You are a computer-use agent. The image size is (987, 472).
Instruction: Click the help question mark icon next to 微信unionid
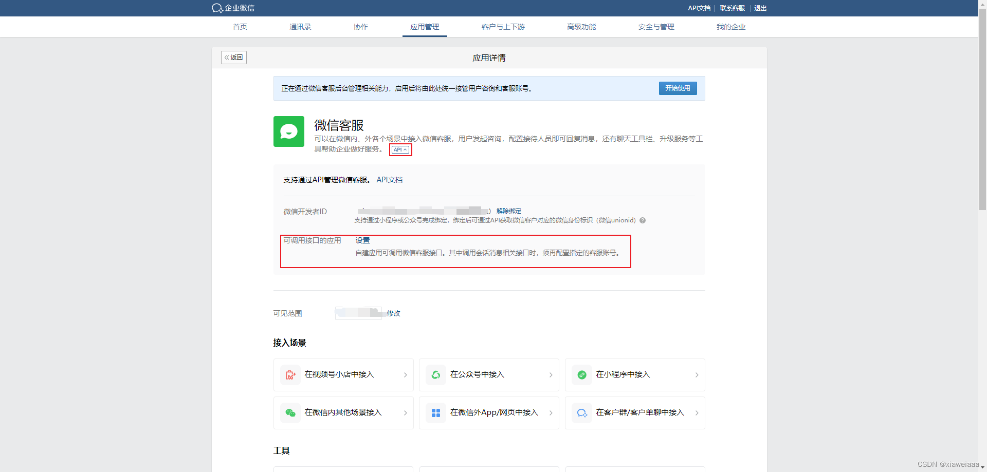[x=643, y=220]
